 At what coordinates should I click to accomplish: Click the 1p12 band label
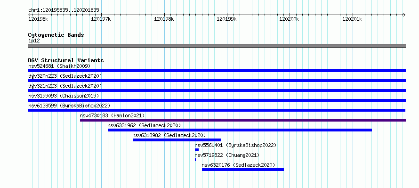point(34,41)
